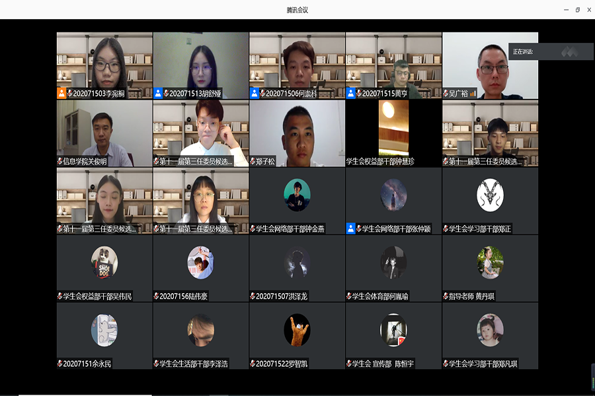The image size is (595, 396).
Task: Click the muted mic icon beside 郑子松
Action: [x=253, y=161]
